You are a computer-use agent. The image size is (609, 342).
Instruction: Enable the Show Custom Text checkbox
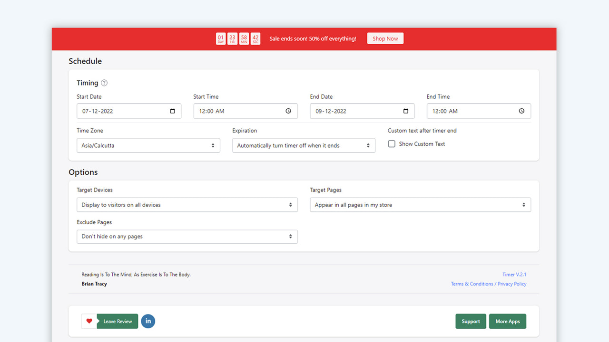tap(392, 143)
